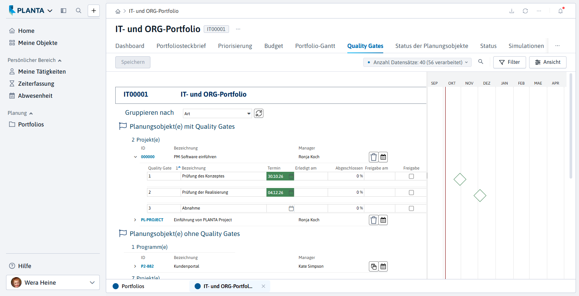Open the Budget tab

274,46
